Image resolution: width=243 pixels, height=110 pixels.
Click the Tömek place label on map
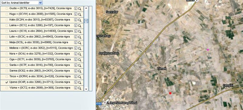click(162, 68)
